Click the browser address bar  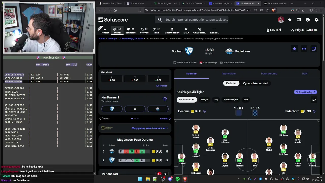[x=201, y=10]
